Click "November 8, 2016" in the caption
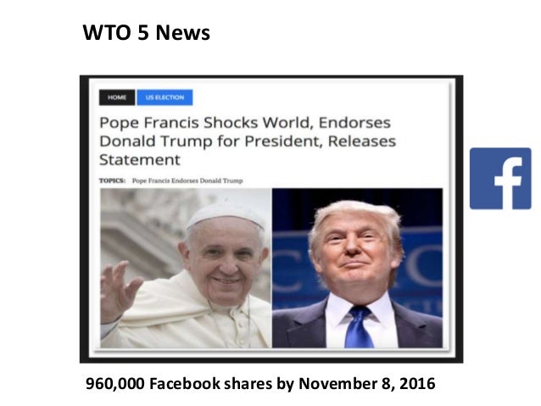 point(367,384)
